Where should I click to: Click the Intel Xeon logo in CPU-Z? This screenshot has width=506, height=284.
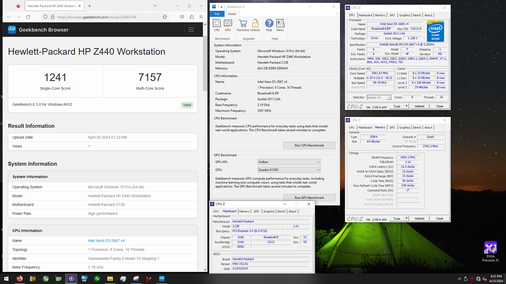pos(435,31)
